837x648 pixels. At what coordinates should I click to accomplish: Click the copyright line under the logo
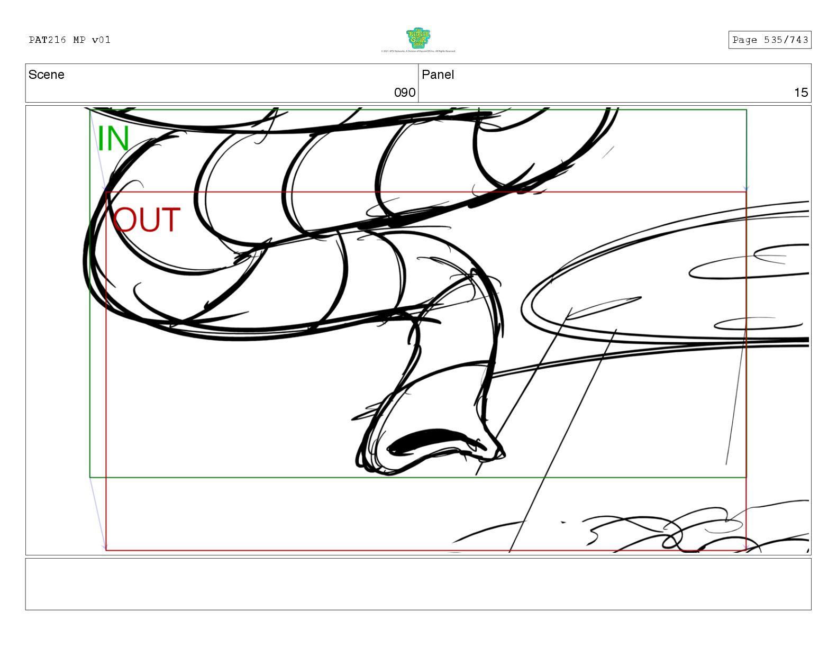(x=418, y=51)
